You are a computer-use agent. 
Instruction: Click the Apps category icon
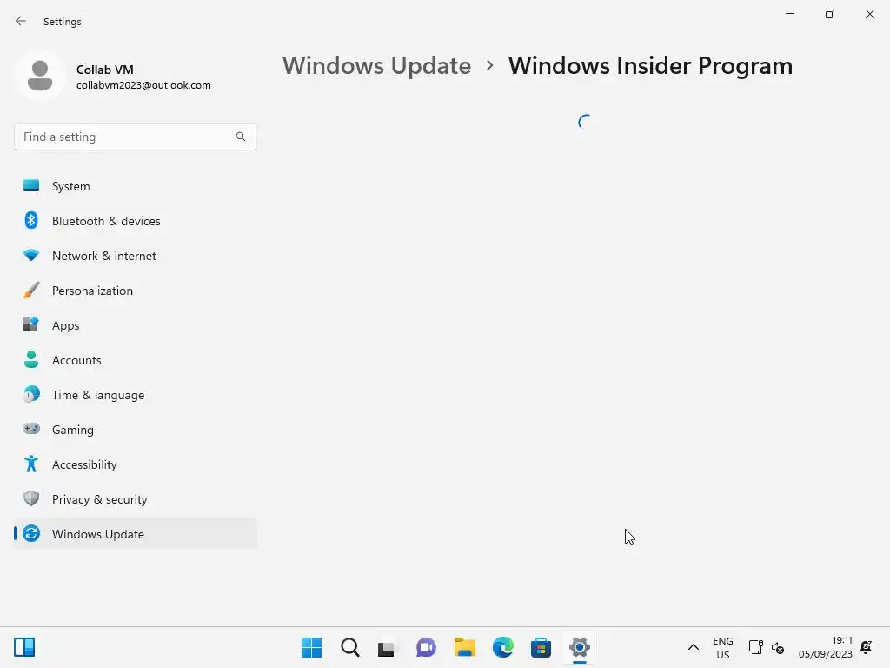[31, 325]
